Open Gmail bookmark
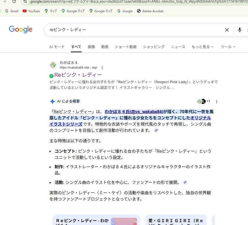248x225 pixels. [x=12, y=11]
